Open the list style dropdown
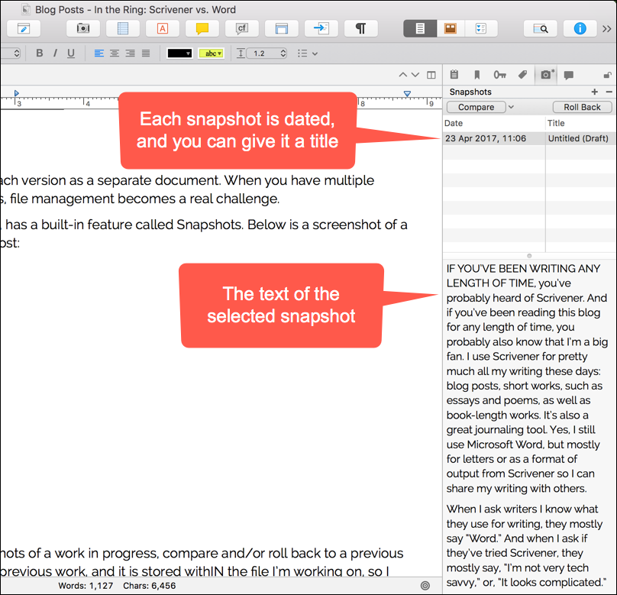 coord(308,53)
